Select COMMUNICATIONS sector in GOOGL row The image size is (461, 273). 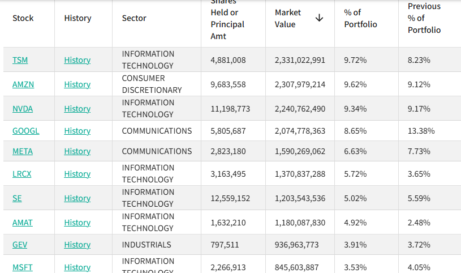click(157, 131)
